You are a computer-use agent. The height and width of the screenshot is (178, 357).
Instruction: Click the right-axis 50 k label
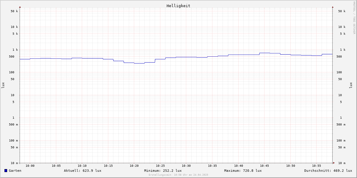tap(342, 11)
